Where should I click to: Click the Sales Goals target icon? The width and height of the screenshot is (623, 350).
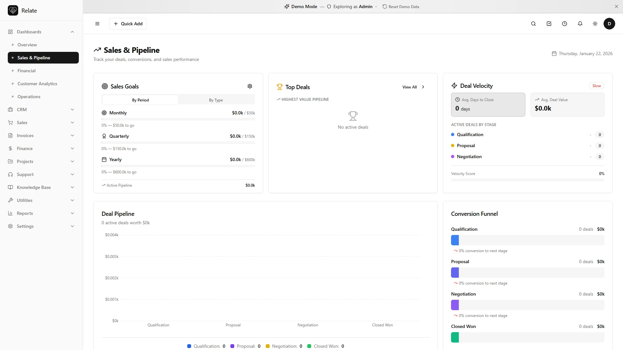tap(105, 86)
